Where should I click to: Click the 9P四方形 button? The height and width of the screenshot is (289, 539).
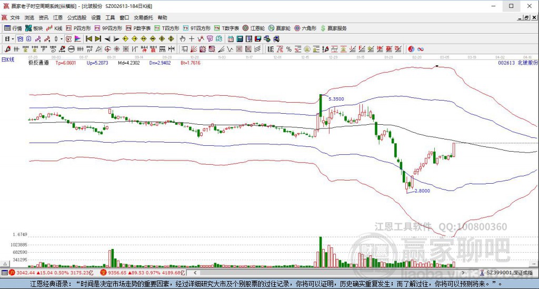point(108,28)
